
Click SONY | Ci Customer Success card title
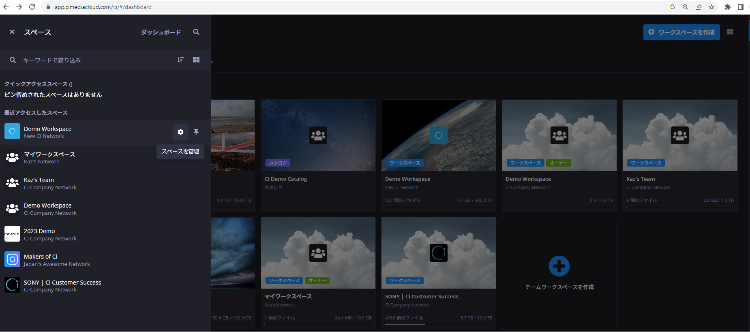[422, 296]
